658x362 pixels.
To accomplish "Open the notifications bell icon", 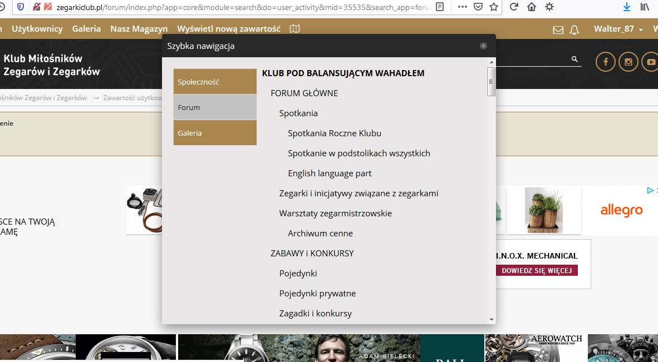I will point(574,29).
